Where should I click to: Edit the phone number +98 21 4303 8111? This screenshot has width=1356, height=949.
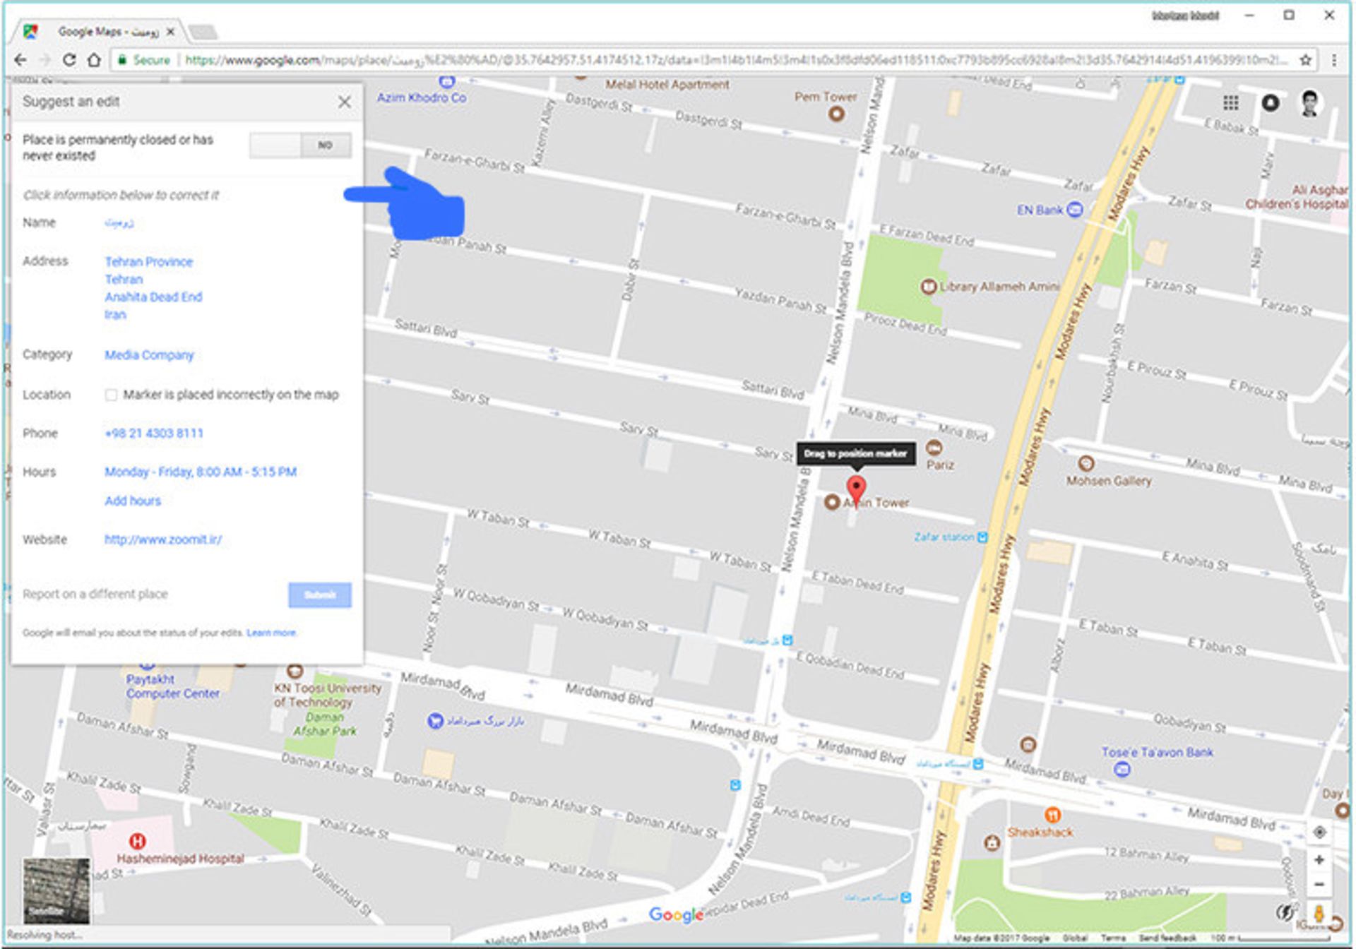[x=154, y=433]
